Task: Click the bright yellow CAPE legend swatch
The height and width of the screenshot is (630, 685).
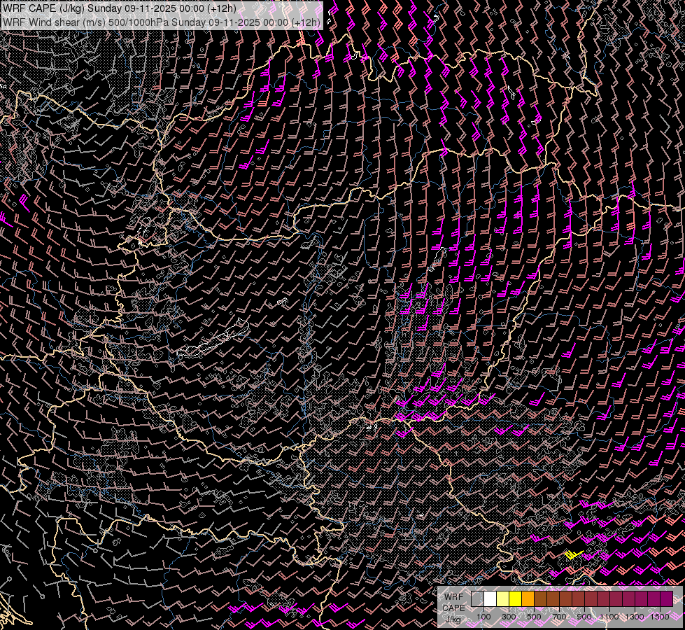Action: [x=516, y=598]
